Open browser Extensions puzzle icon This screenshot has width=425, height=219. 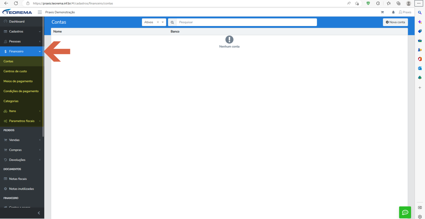(x=378, y=3)
